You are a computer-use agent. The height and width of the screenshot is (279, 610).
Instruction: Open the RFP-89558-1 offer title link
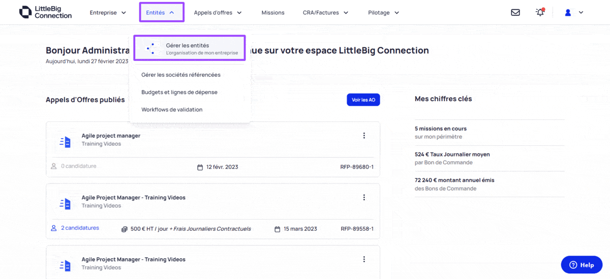[134, 198]
